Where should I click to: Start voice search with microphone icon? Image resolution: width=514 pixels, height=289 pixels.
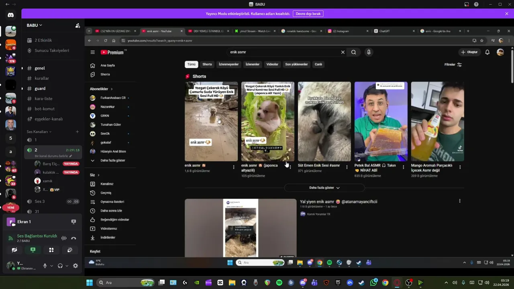[x=369, y=52]
